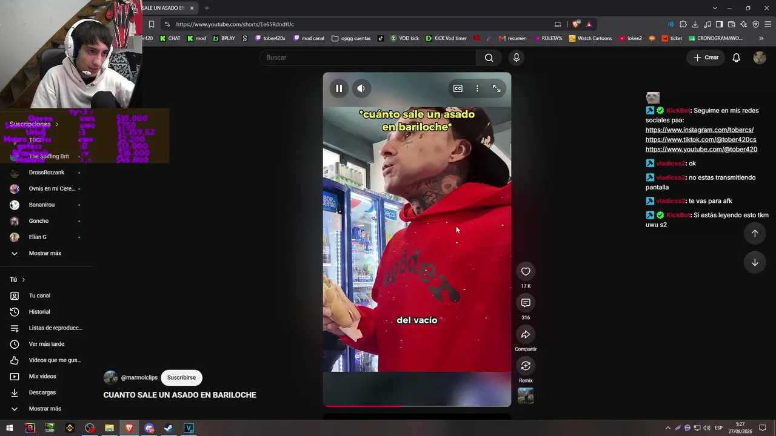Open the Crear menu
Screen dimensions: 776x436
tap(706, 58)
